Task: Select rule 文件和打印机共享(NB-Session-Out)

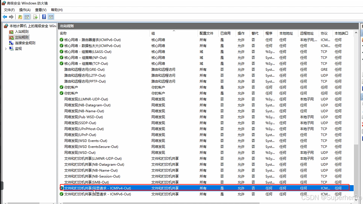Action: (x=92, y=176)
